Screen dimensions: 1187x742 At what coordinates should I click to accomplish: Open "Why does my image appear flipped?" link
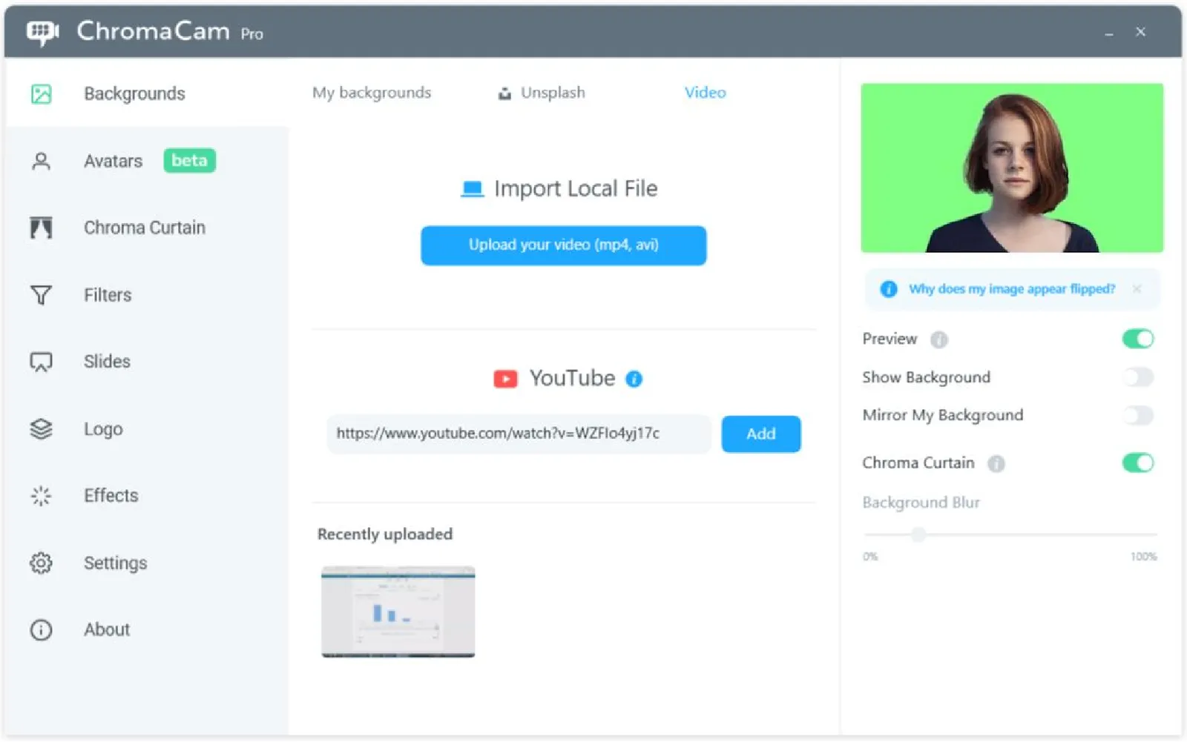pyautogui.click(x=1012, y=289)
